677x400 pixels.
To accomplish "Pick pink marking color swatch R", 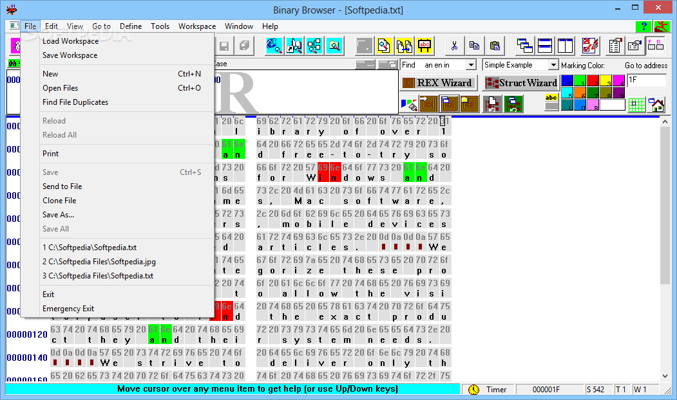I will [593, 105].
